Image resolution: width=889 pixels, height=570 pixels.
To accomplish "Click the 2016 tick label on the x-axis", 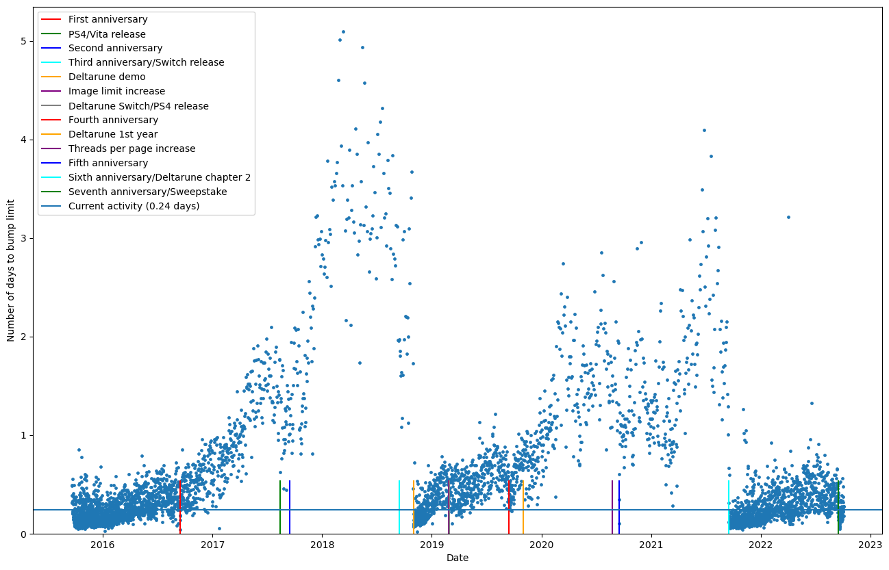I will click(x=103, y=545).
